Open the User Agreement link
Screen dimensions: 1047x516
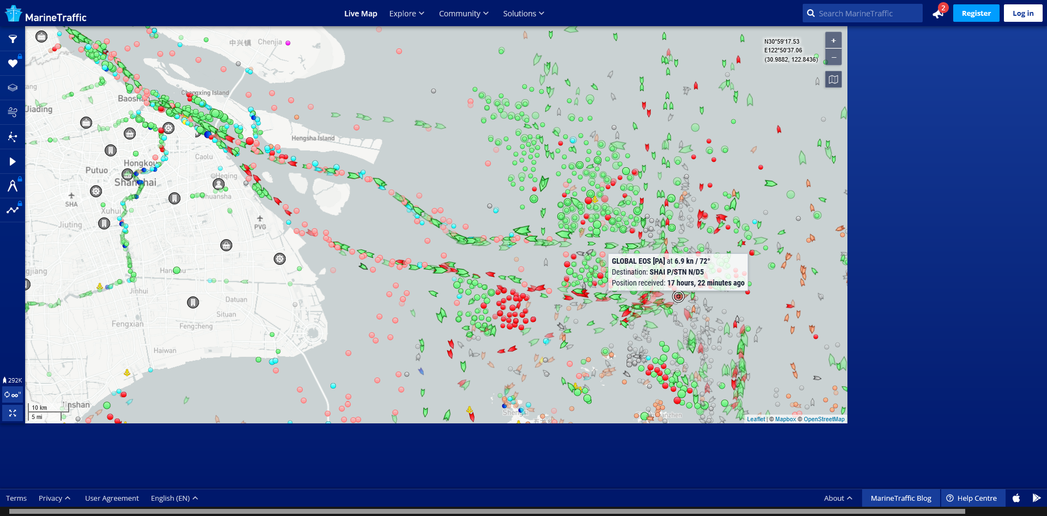pyautogui.click(x=112, y=498)
